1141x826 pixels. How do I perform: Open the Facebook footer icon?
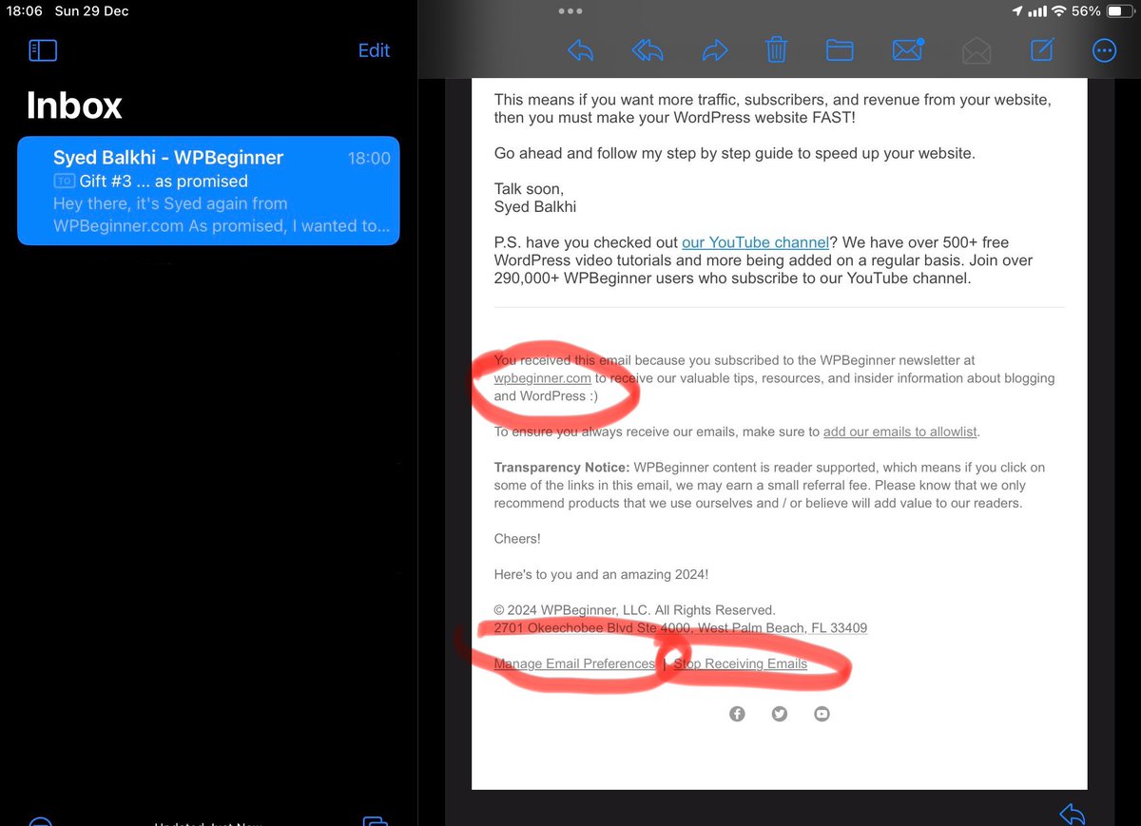(x=737, y=714)
